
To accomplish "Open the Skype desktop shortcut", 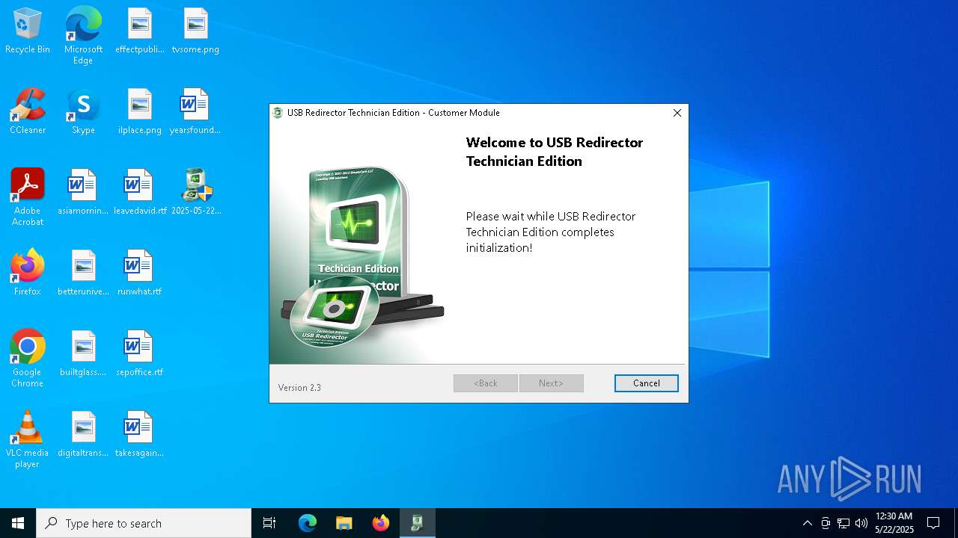I will pos(83,112).
